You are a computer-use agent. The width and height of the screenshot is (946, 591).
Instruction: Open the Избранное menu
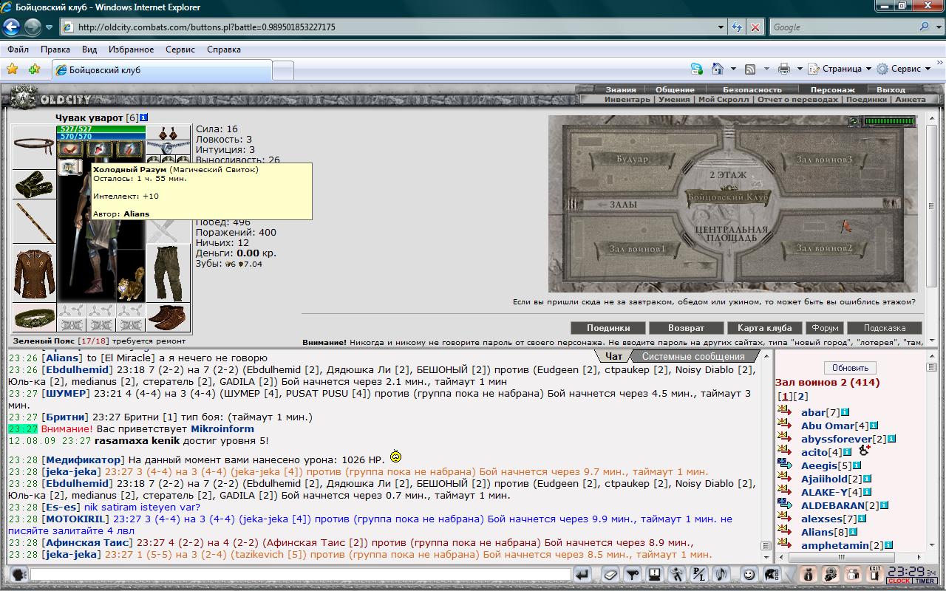[x=131, y=49]
